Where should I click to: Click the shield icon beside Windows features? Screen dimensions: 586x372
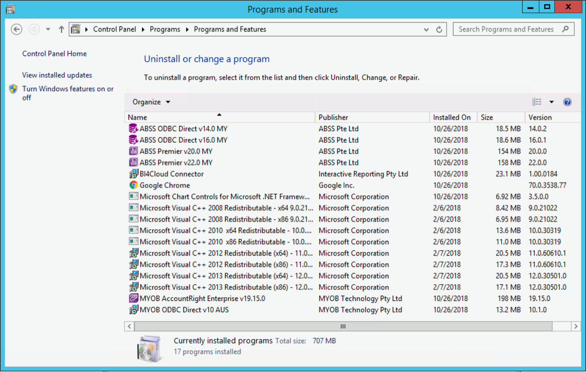[13, 89]
